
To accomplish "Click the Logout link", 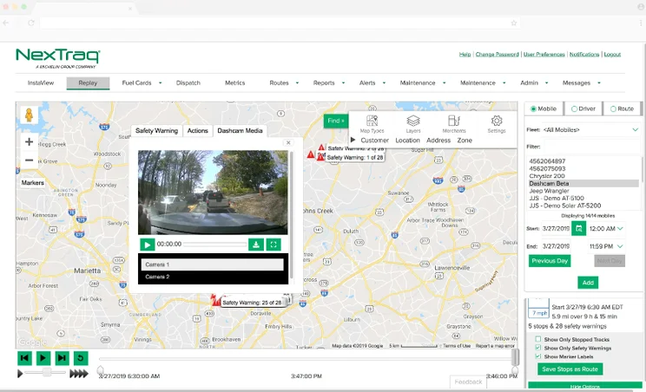I will 612,55.
